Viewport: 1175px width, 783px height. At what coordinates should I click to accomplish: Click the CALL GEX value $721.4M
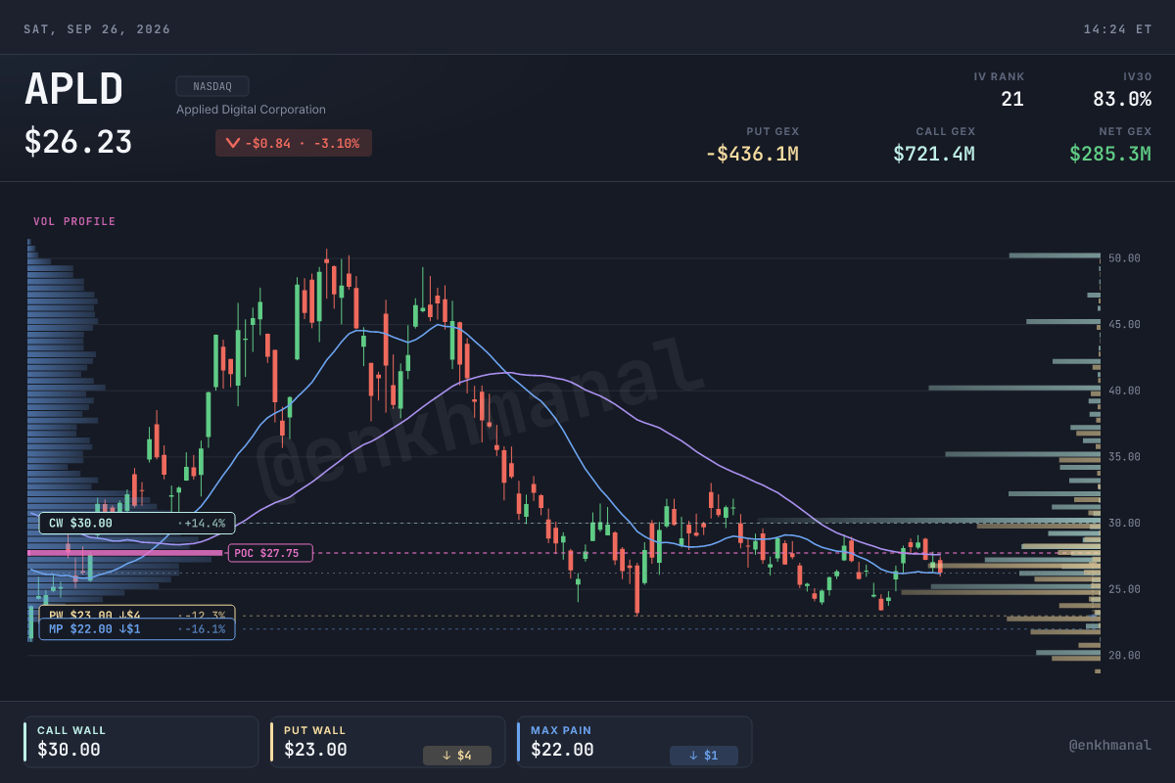pos(934,154)
